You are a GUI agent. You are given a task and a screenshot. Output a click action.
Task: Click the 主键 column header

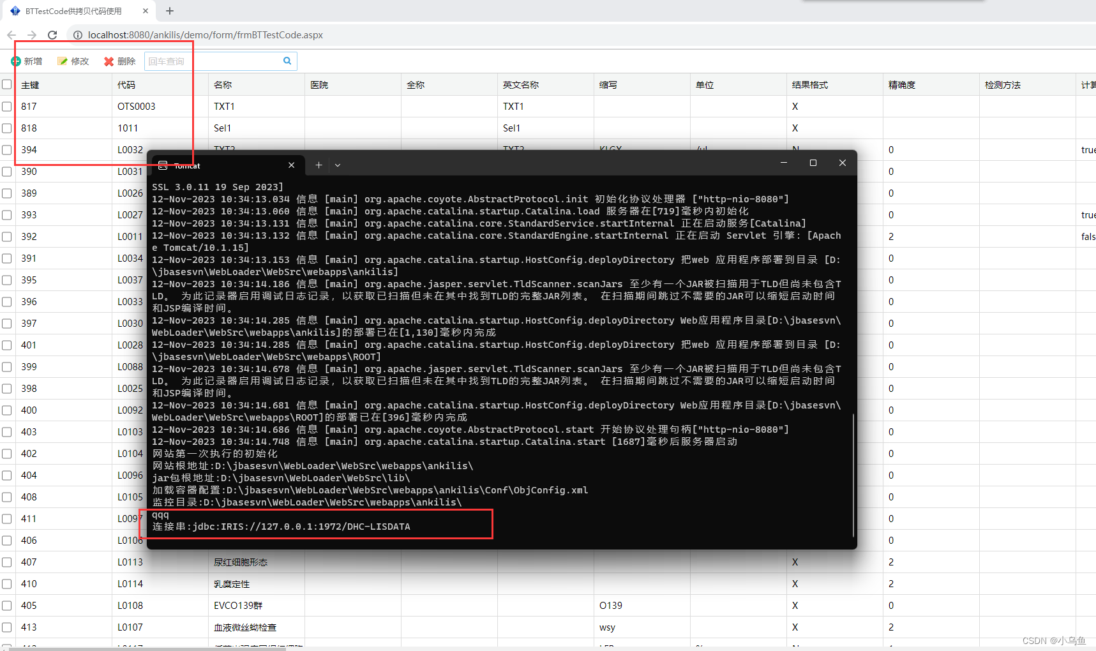pos(64,85)
